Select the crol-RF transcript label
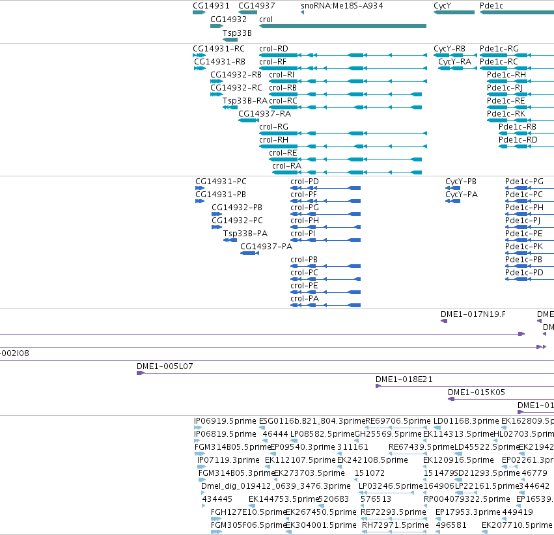554x535 pixels. pos(272,61)
